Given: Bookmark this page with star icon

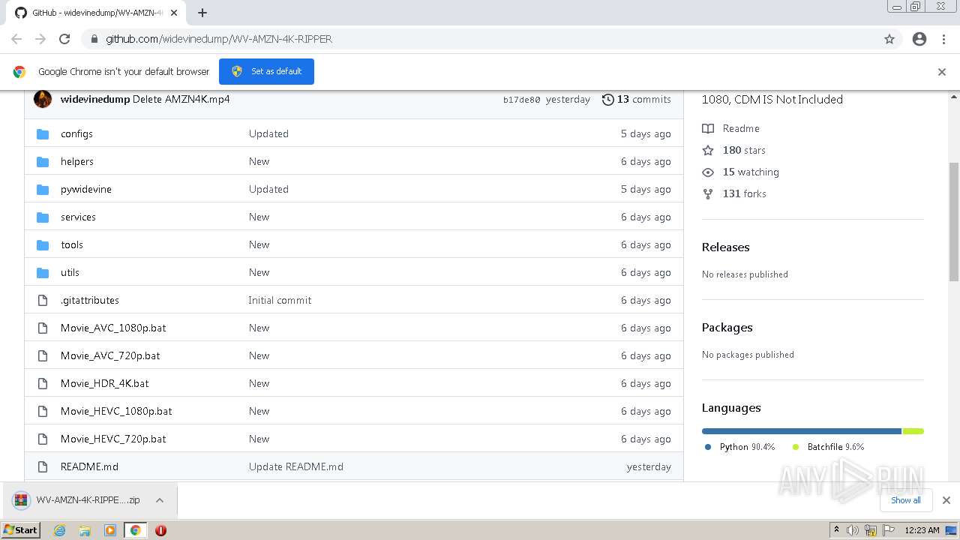Looking at the screenshot, I should point(889,39).
